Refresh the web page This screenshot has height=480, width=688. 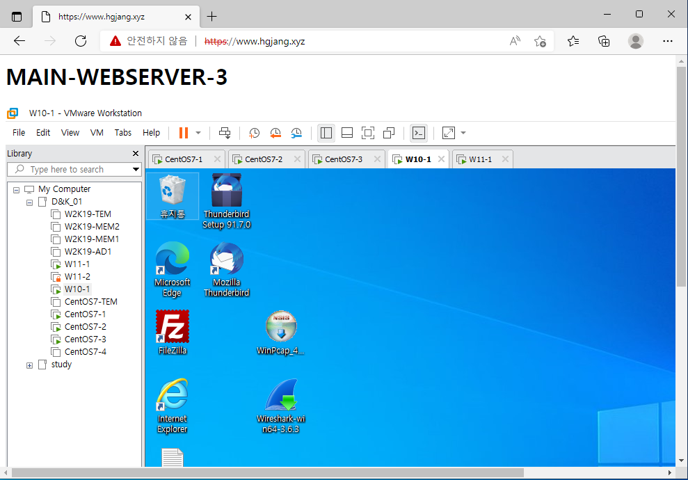point(81,41)
